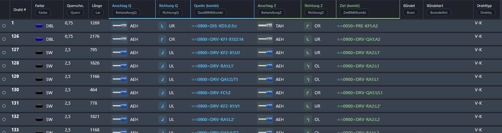Select the radio button for wire 126
The height and width of the screenshot is (133, 502).
click(4, 39)
